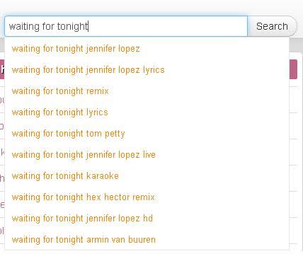
Task: Click the Search button
Action: pyautogui.click(x=272, y=26)
